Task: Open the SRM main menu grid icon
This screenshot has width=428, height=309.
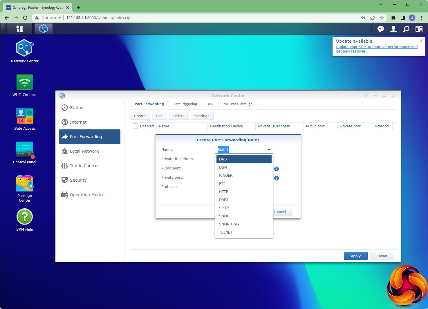Action: 19,29
